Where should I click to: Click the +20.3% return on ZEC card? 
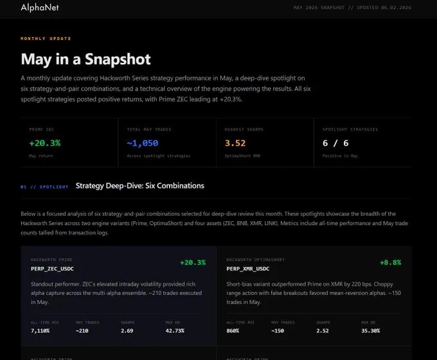coord(193,262)
